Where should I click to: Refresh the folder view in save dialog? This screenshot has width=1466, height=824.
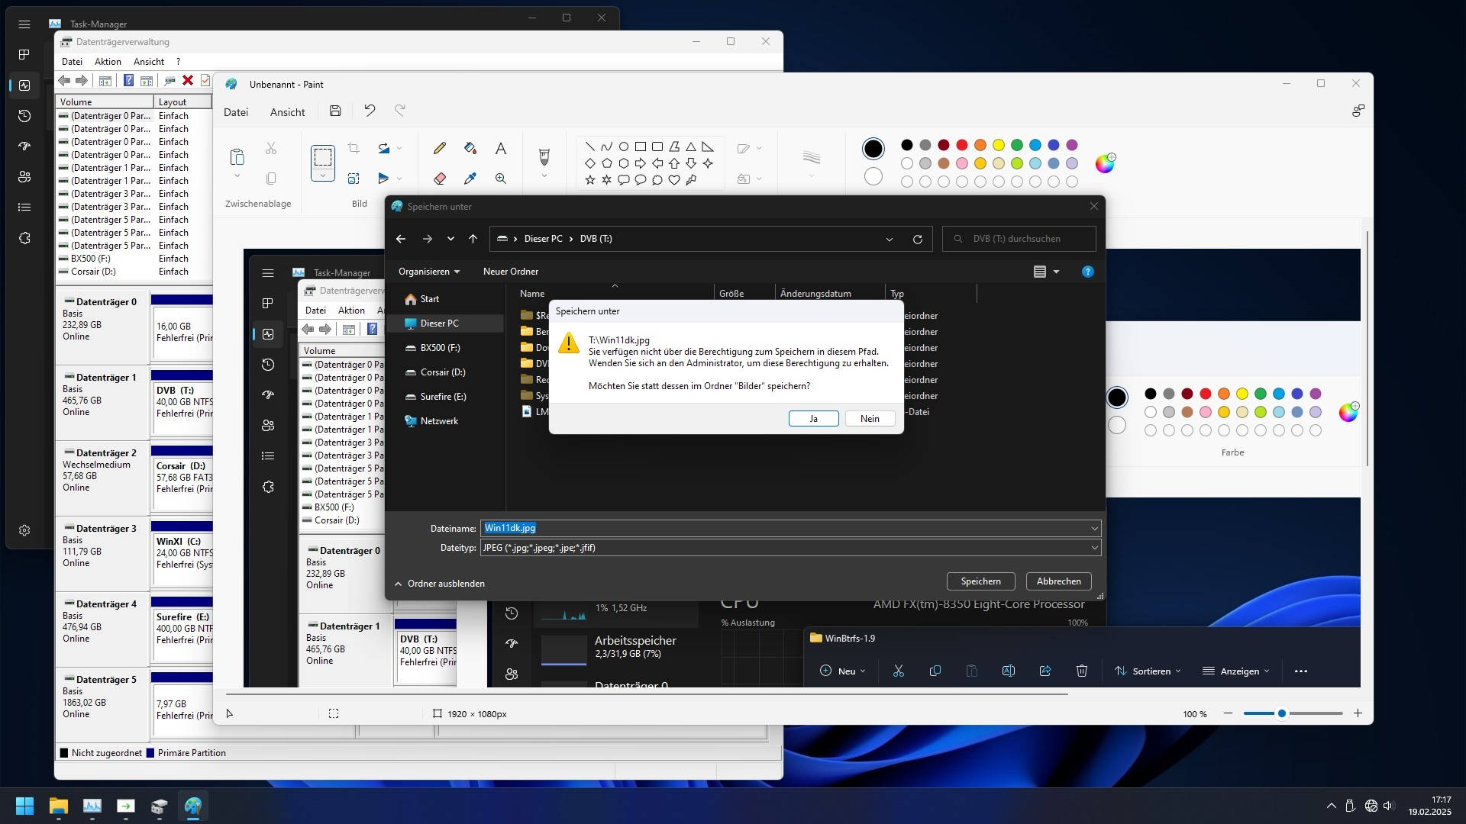(917, 239)
